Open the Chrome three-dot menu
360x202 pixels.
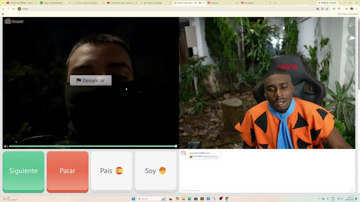[x=357, y=9]
